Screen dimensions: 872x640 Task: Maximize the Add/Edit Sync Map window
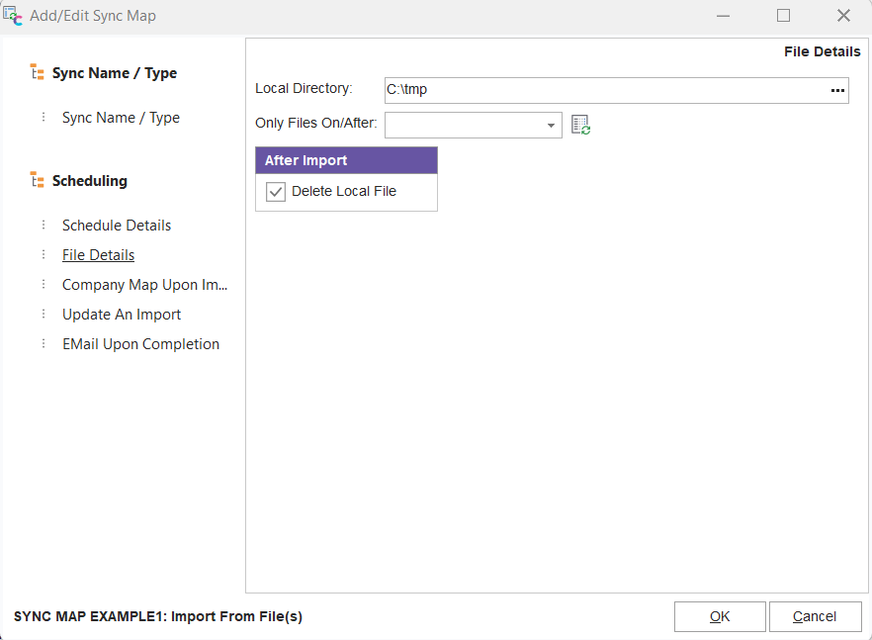[x=783, y=16]
